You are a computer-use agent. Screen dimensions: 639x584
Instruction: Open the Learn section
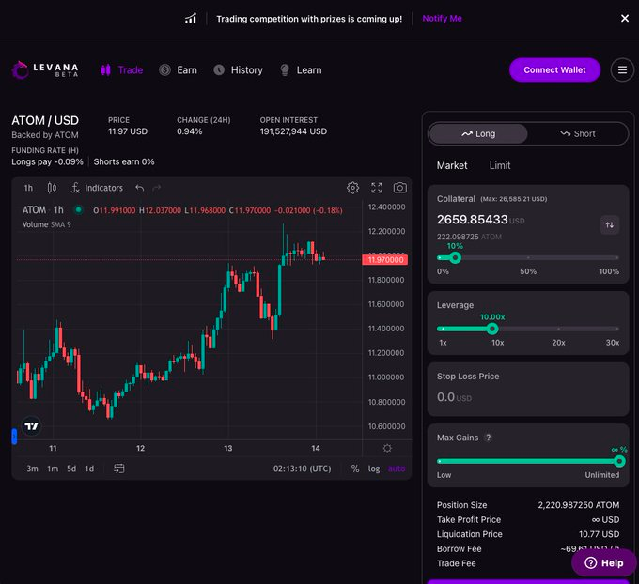[x=301, y=70]
